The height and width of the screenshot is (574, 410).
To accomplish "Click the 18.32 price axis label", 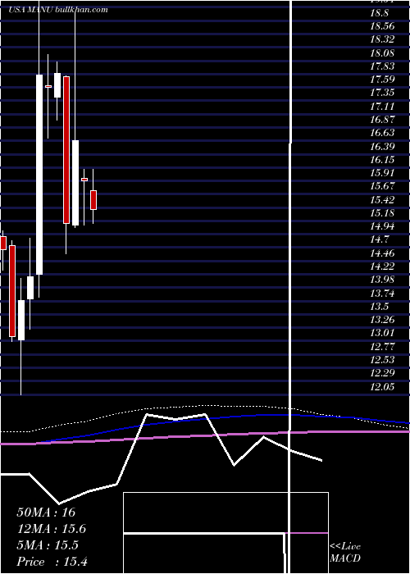I will [x=382, y=39].
